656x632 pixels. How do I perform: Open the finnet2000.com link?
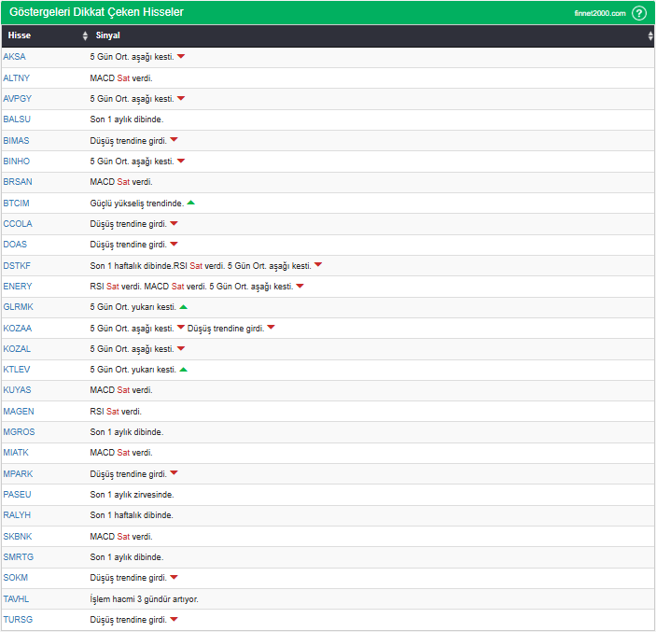pyautogui.click(x=599, y=13)
